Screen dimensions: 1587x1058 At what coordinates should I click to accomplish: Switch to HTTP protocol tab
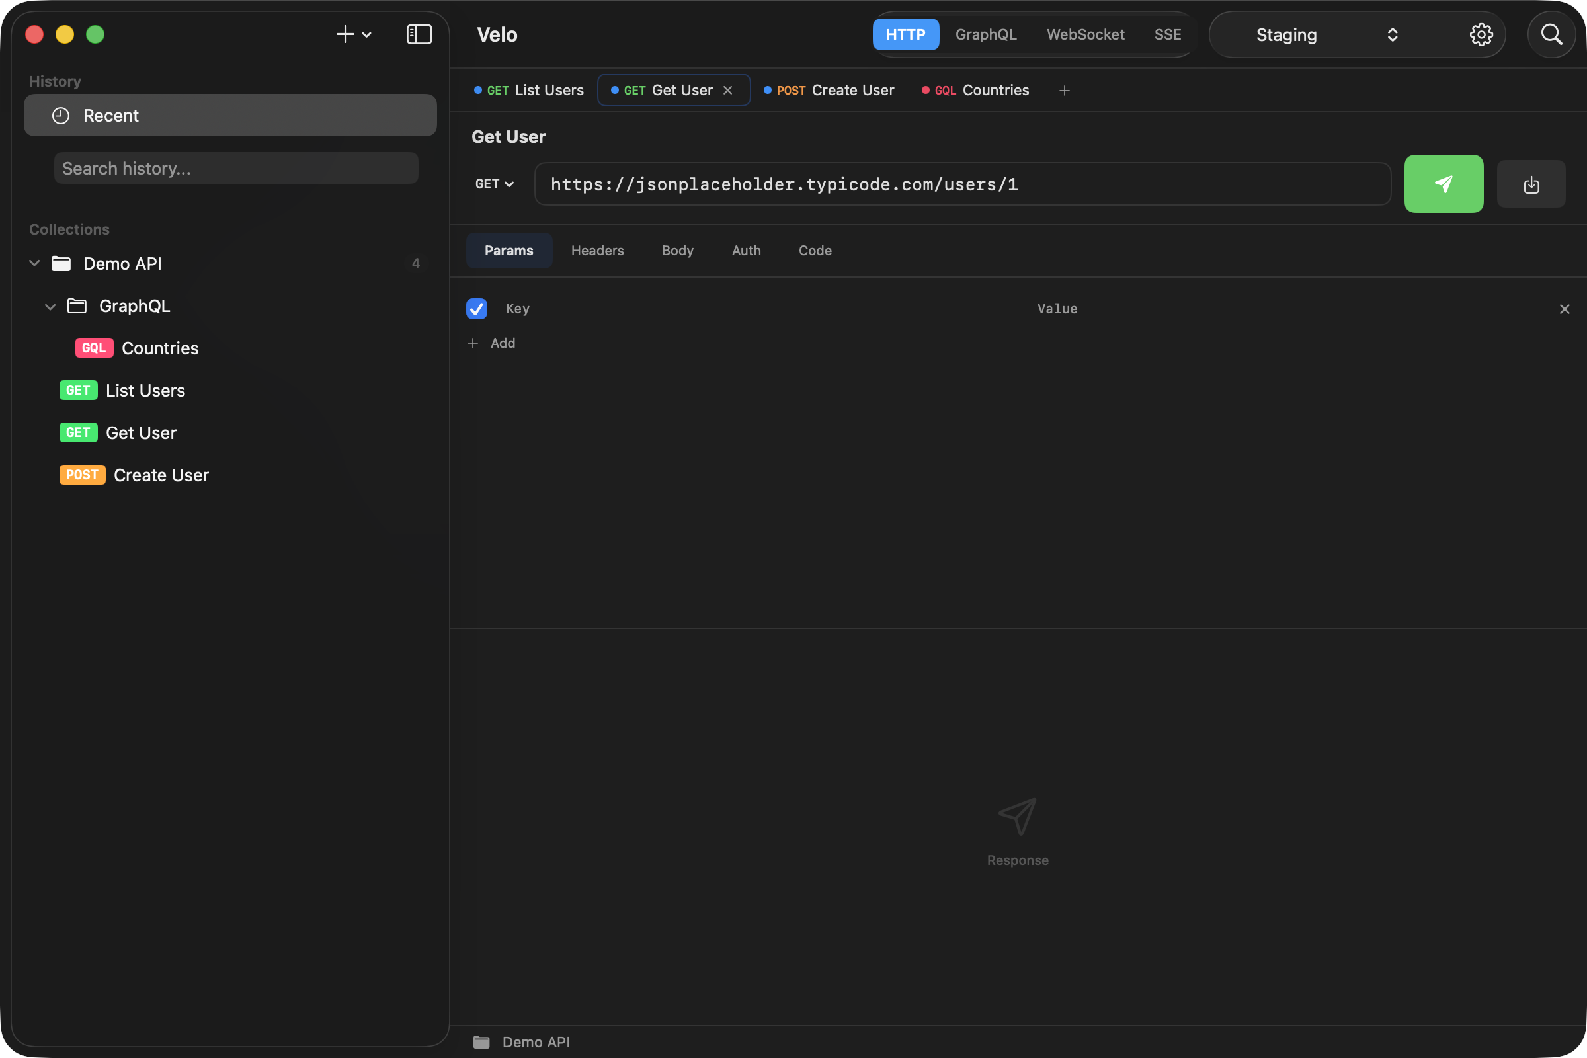905,34
